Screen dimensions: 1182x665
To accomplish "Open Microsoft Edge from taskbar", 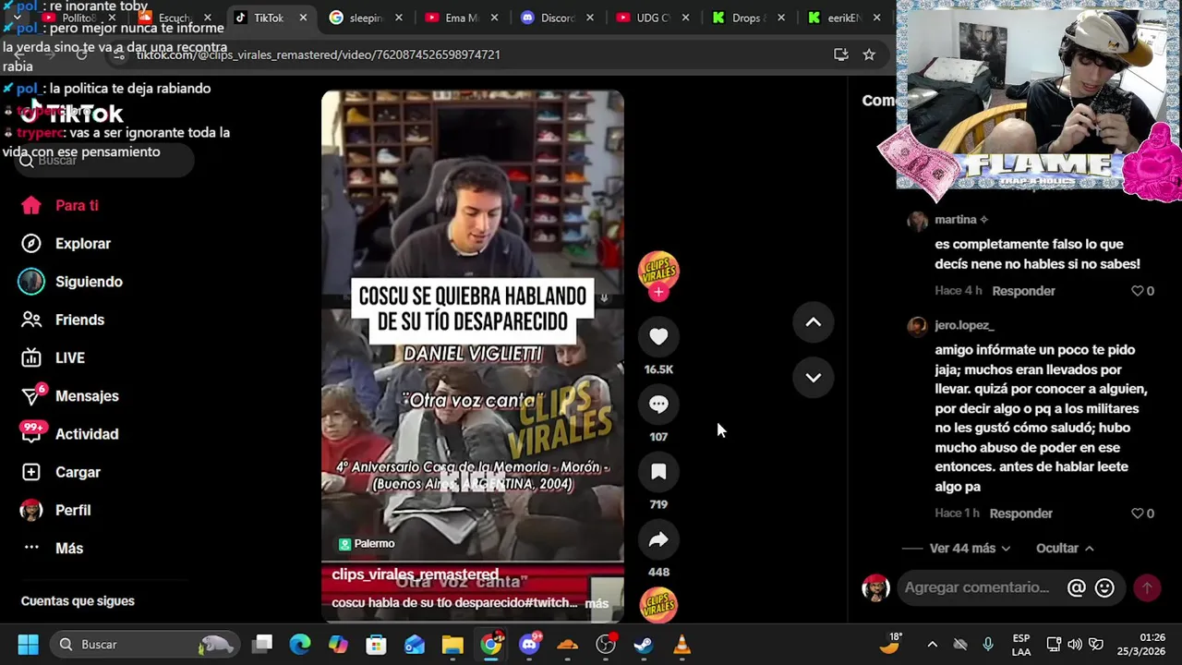I will coord(300,644).
